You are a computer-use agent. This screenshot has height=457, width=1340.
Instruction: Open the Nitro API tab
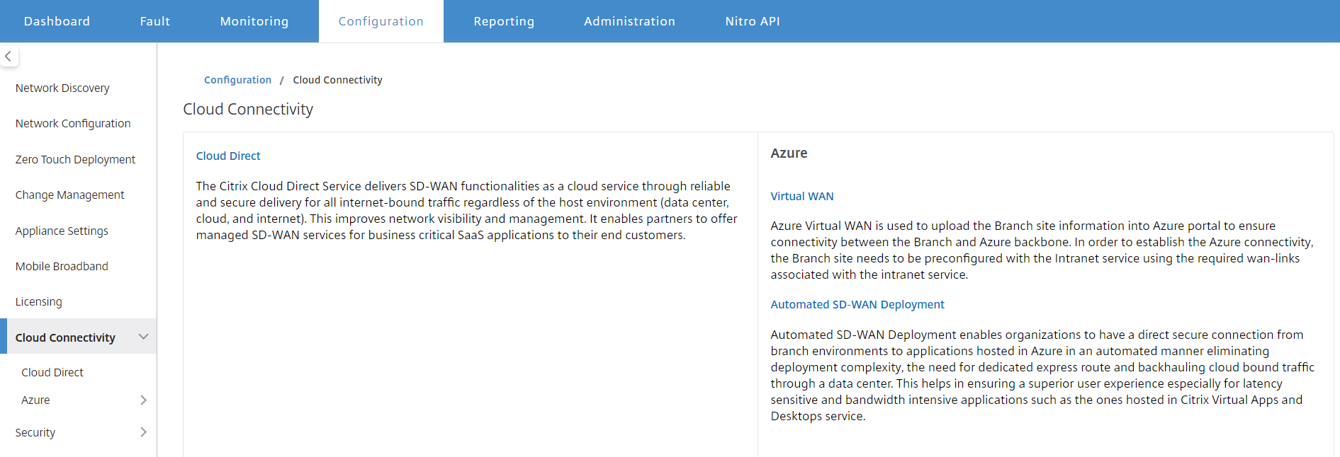pyautogui.click(x=753, y=21)
